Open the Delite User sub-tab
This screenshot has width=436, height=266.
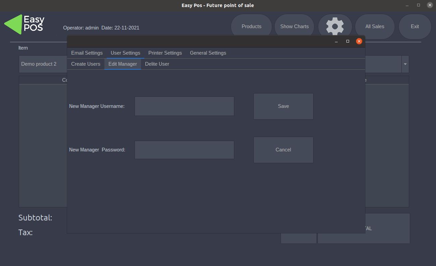157,64
